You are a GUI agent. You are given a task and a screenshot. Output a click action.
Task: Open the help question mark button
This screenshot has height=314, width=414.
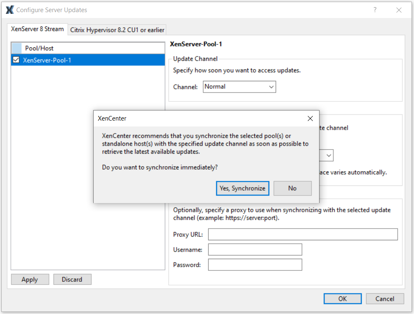pos(375,10)
